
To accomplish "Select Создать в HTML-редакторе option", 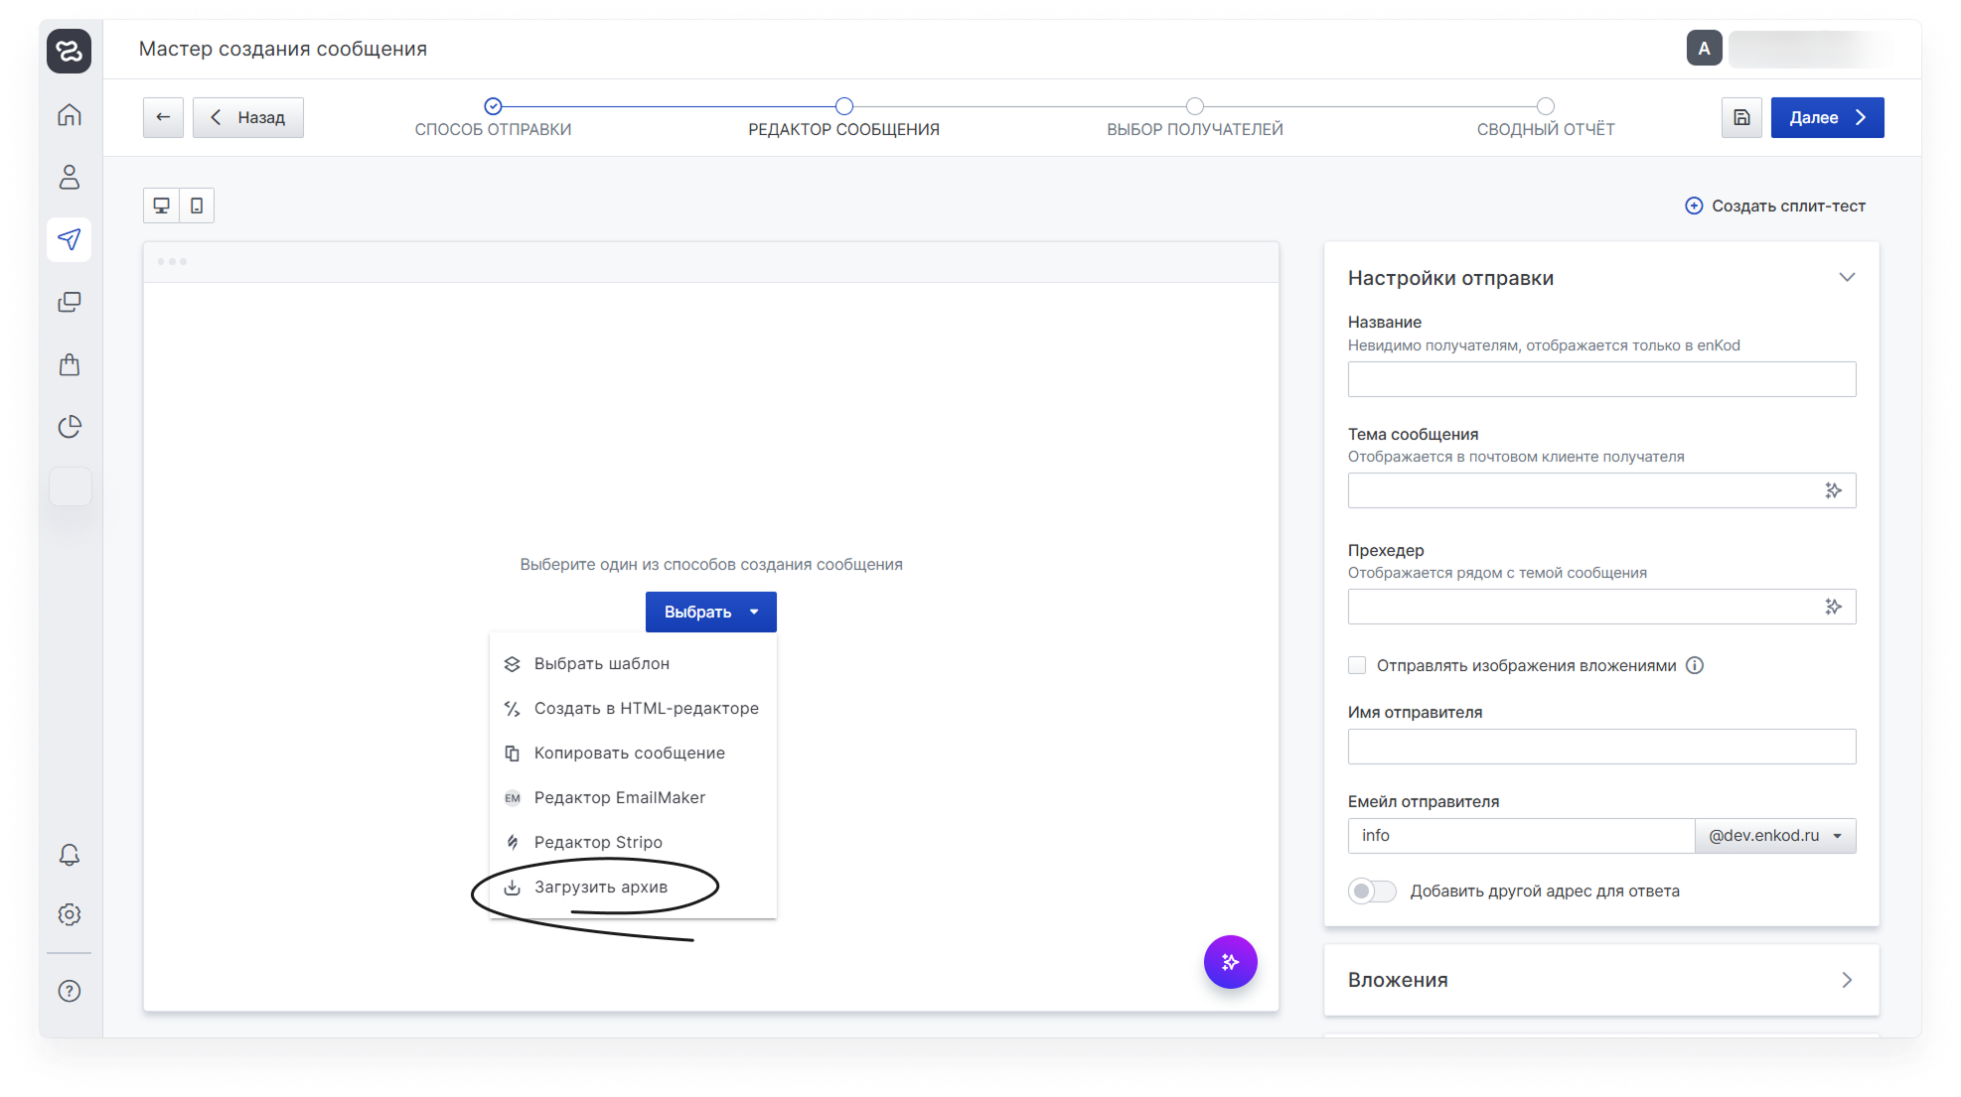I will coord(633,708).
